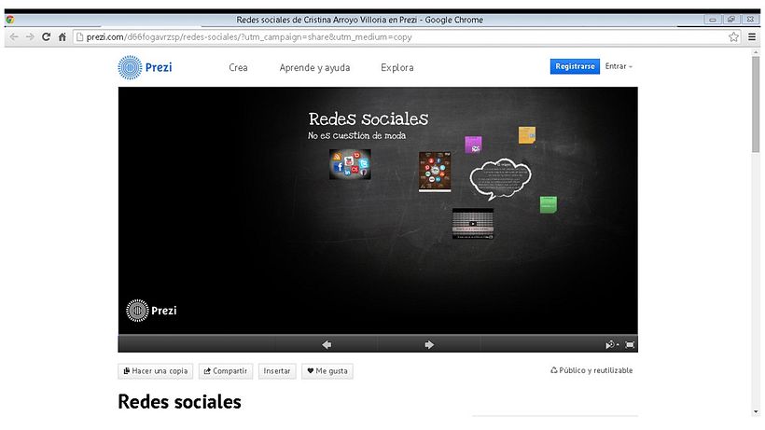Go to previous slide in Prezi player

(327, 345)
